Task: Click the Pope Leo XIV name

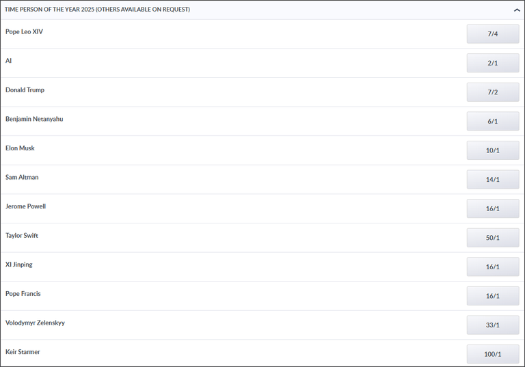Action: pos(24,31)
